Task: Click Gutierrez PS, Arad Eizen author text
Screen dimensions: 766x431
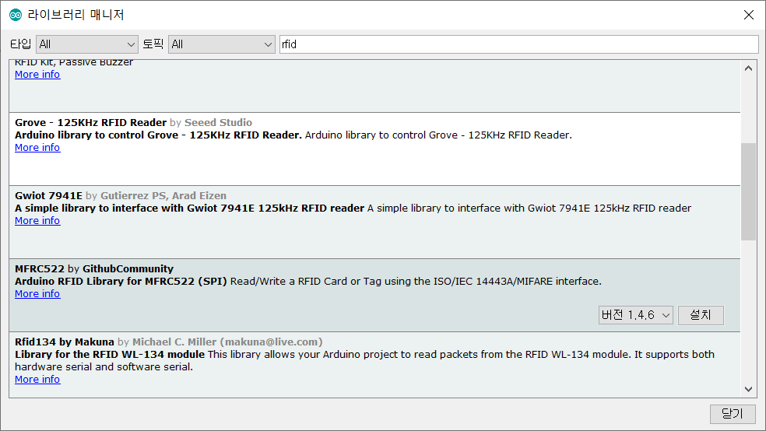Action: [x=163, y=196]
